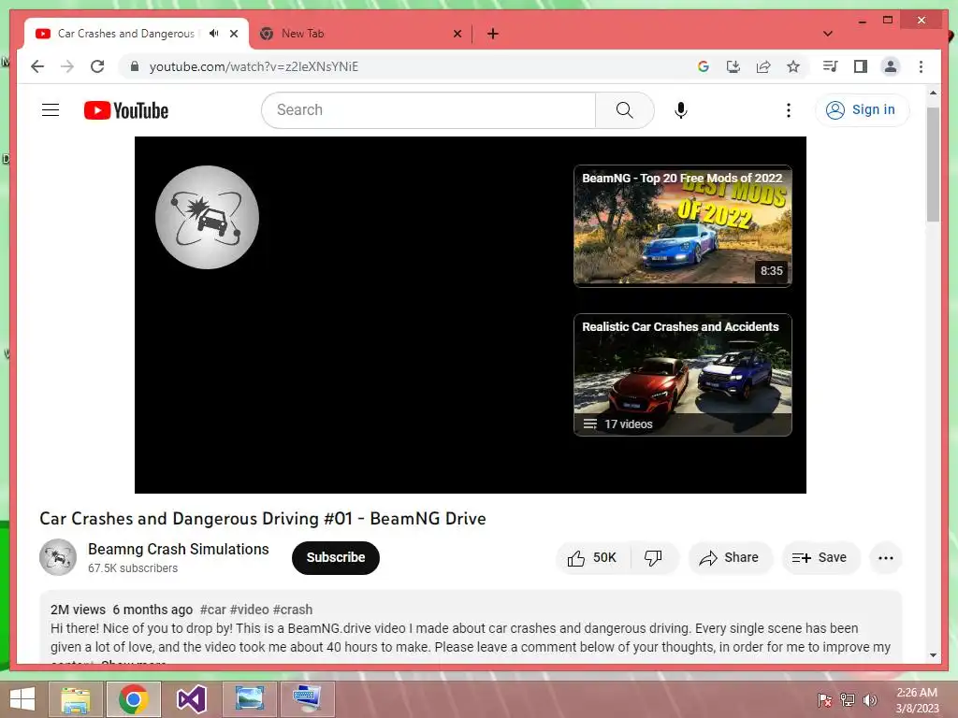The height and width of the screenshot is (718, 958).
Task: Share this page from address bar
Action: point(763,66)
